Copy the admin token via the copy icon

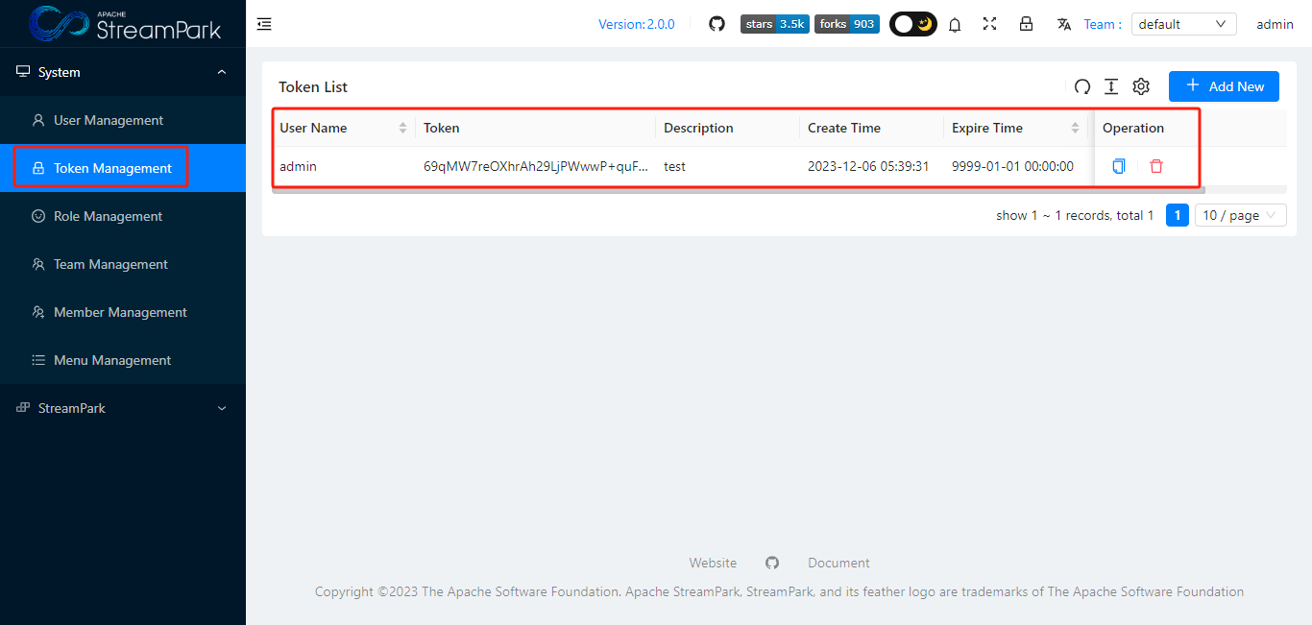point(1118,165)
